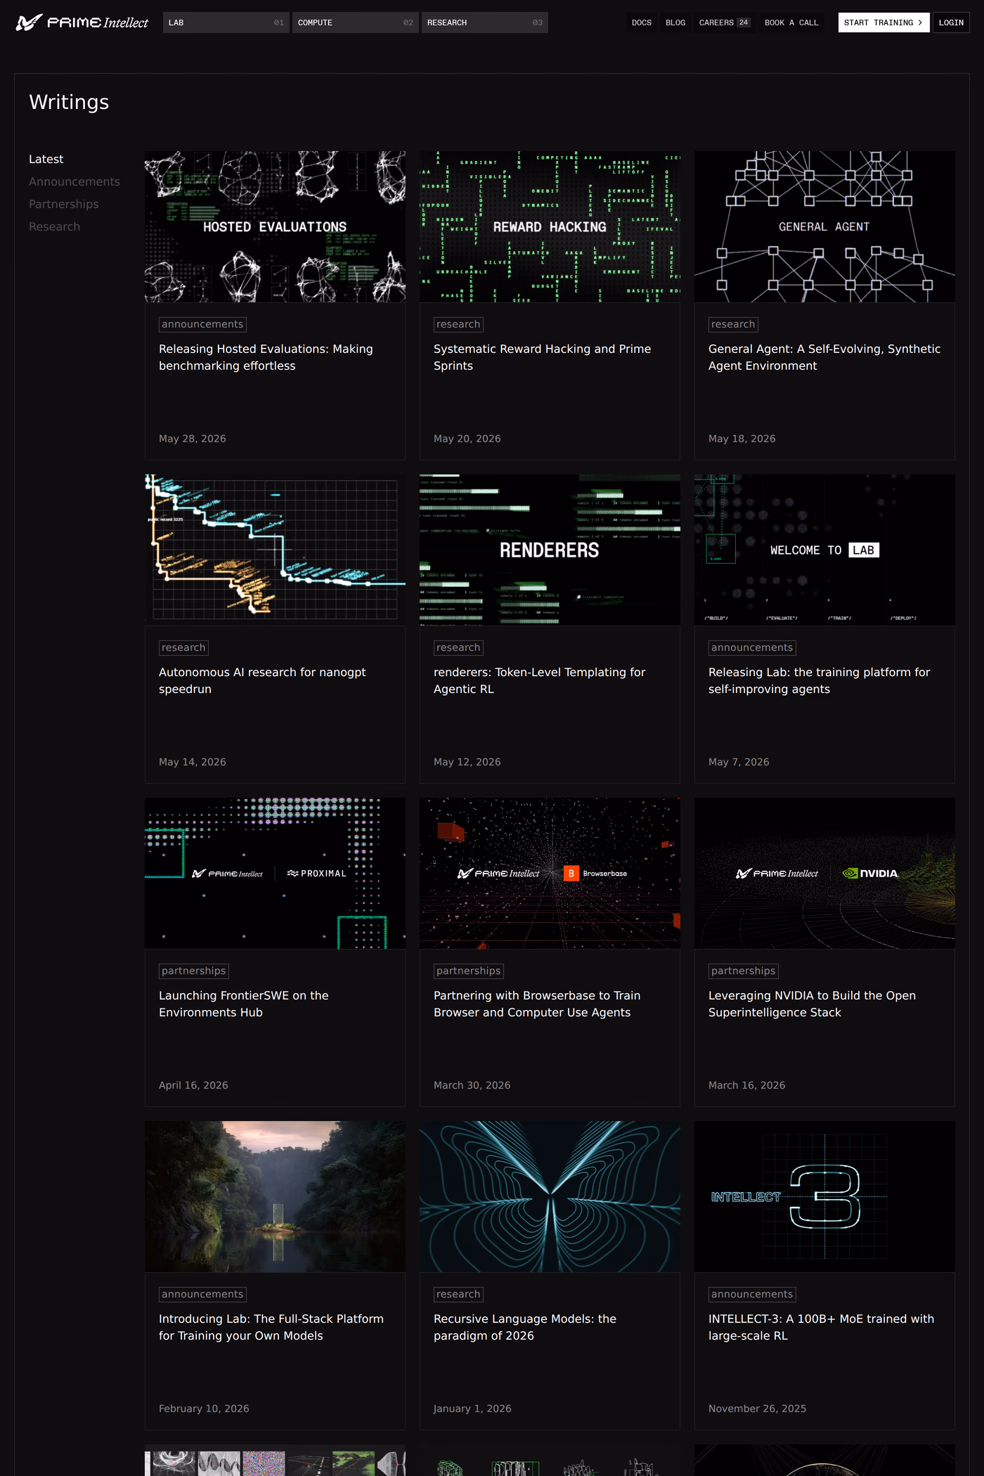Click partnerships tag on Browserbase card
This screenshot has height=1476, width=984.
pyautogui.click(x=469, y=971)
